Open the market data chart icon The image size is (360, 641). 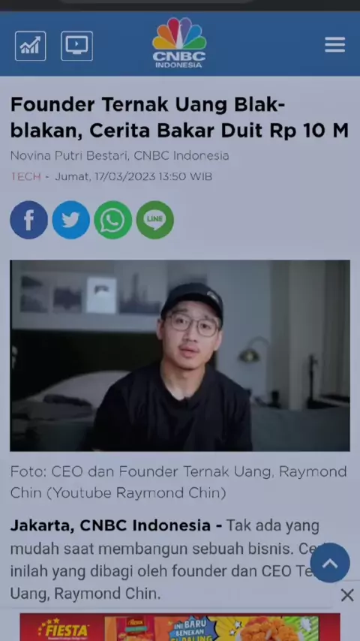tap(31, 46)
